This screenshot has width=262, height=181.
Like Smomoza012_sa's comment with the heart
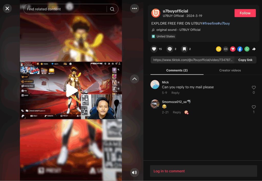coord(254,107)
